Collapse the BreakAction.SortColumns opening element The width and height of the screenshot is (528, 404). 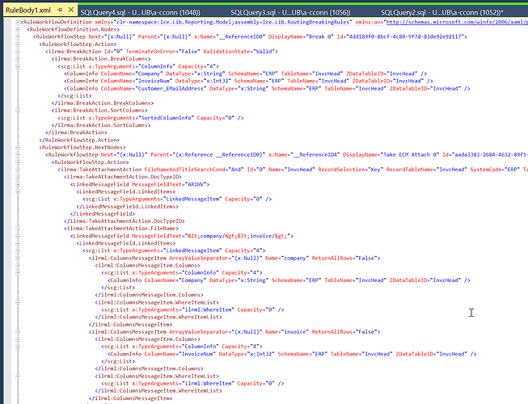[x=18, y=111]
